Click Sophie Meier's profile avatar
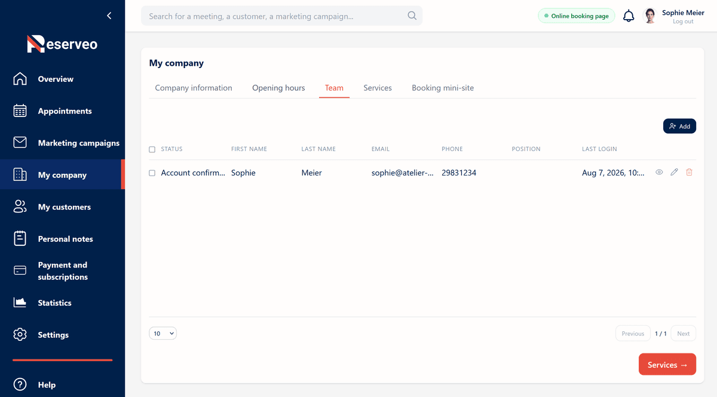This screenshot has height=397, width=717. (x=649, y=16)
